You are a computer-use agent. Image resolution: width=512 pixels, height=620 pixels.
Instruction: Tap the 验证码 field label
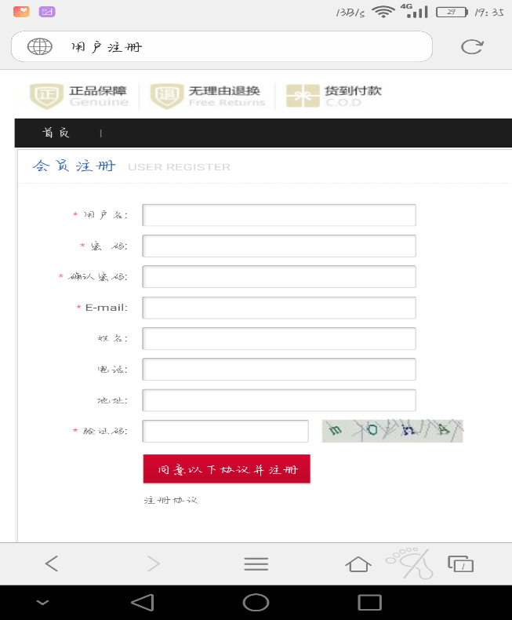point(105,431)
